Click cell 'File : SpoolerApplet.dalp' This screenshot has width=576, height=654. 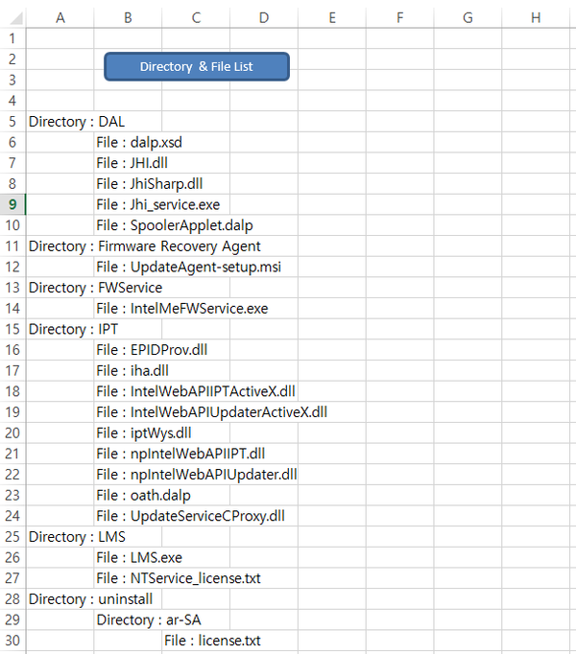click(175, 225)
